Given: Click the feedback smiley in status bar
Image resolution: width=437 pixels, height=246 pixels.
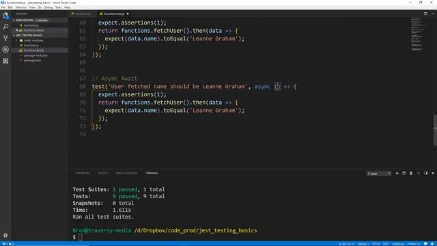Looking at the screenshot, I should [425, 244].
